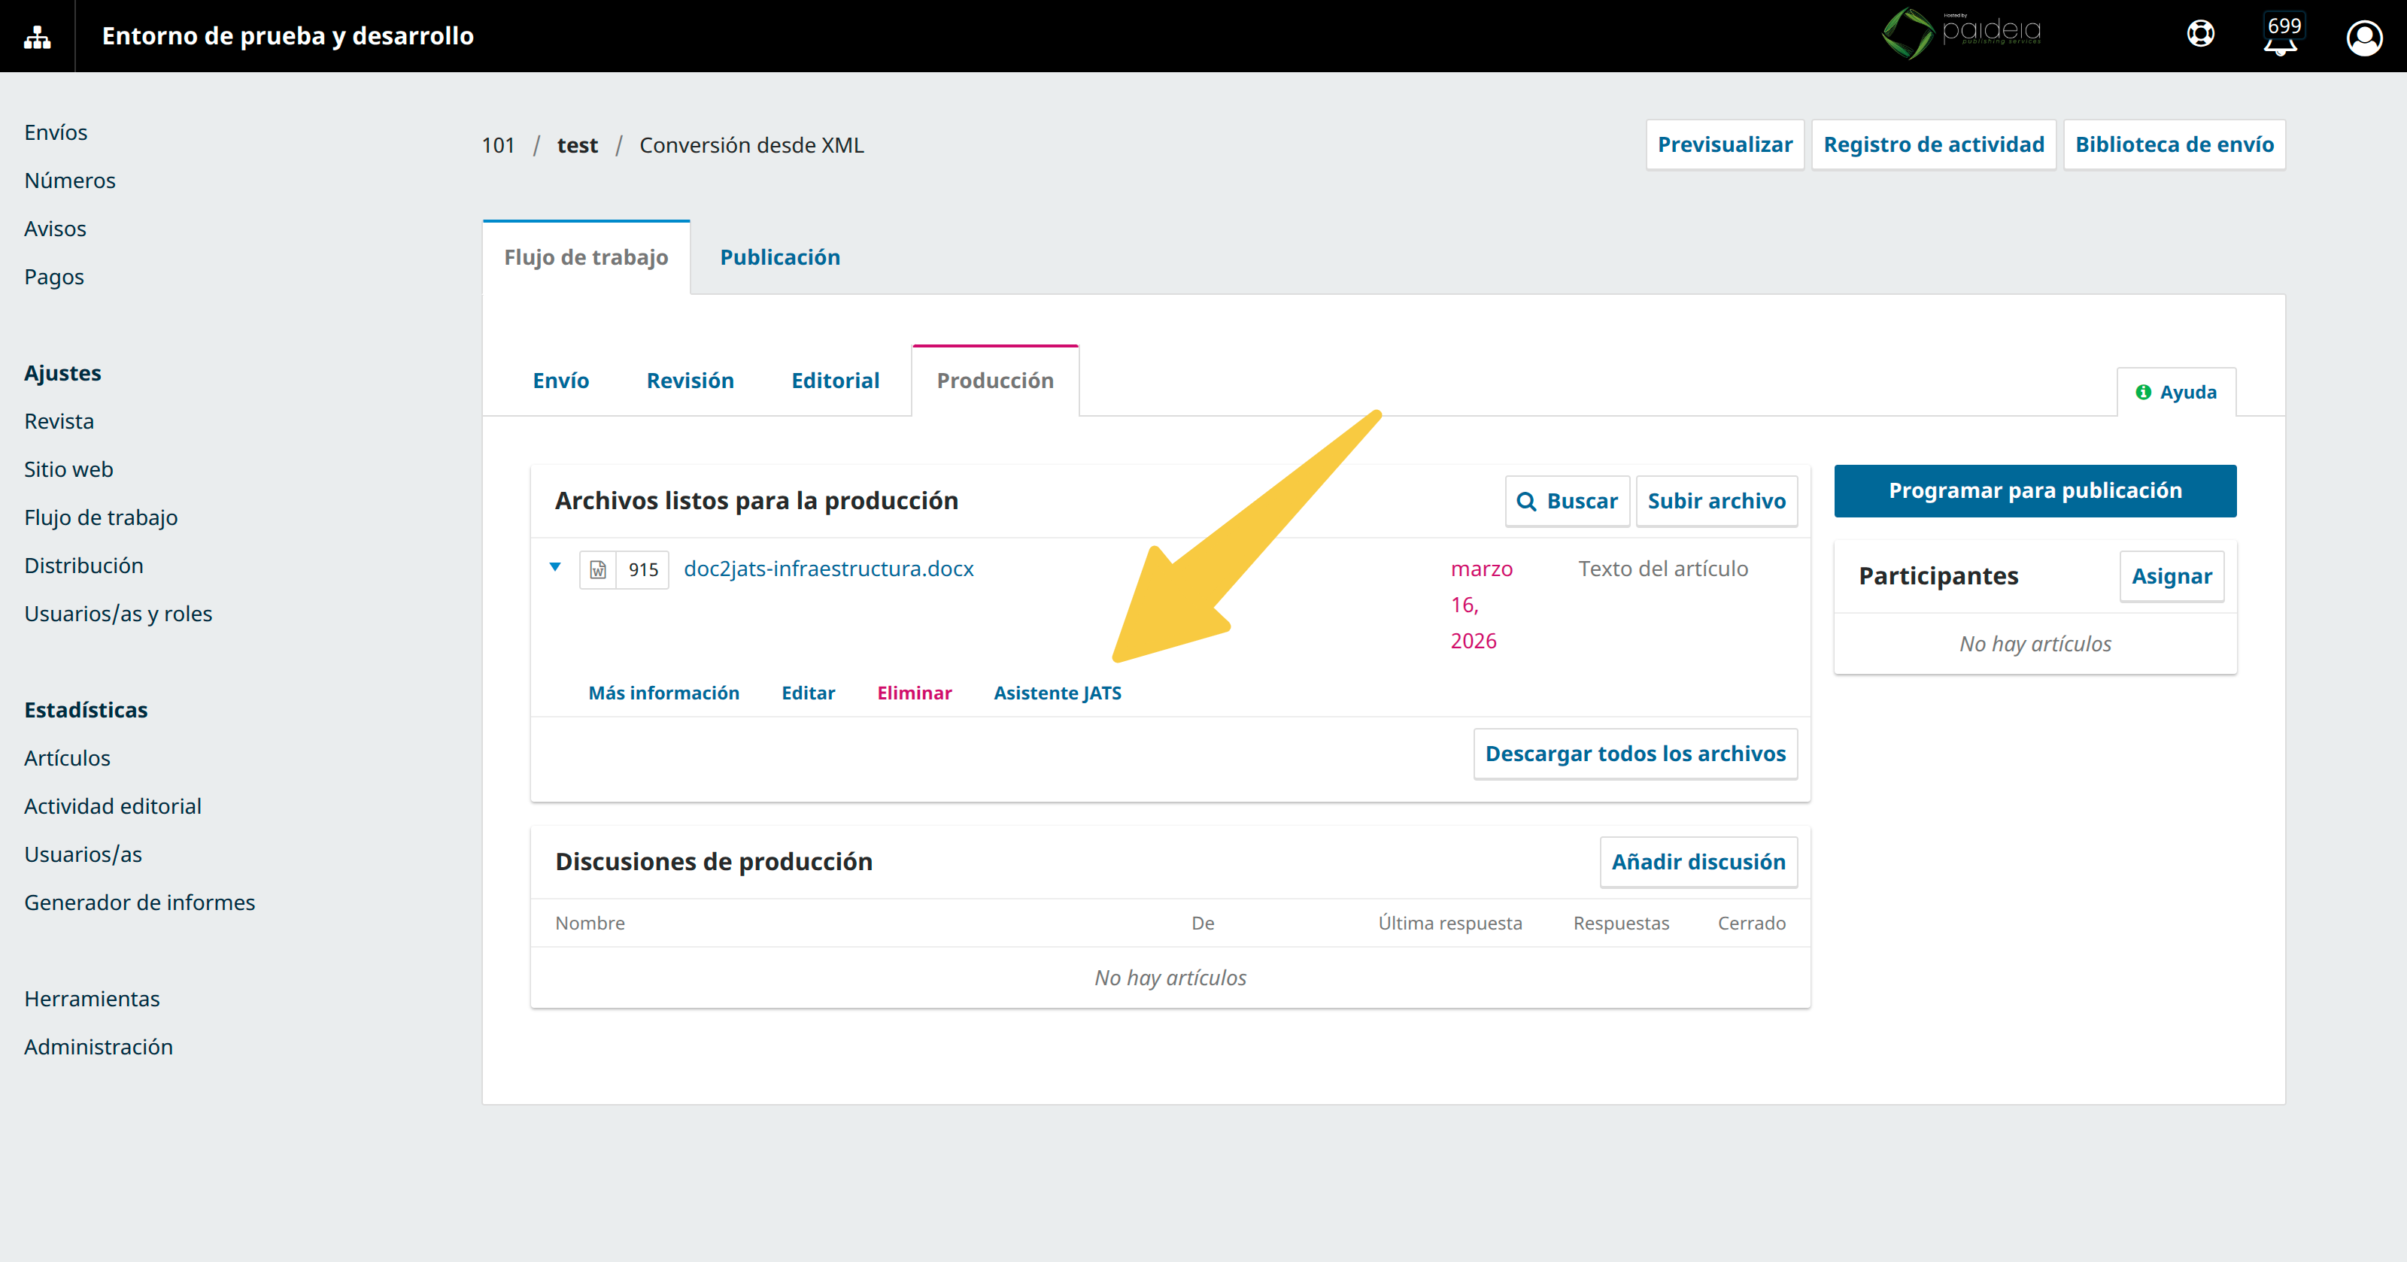Open the Revisión stage tab
The width and height of the screenshot is (2407, 1262).
[x=690, y=381]
